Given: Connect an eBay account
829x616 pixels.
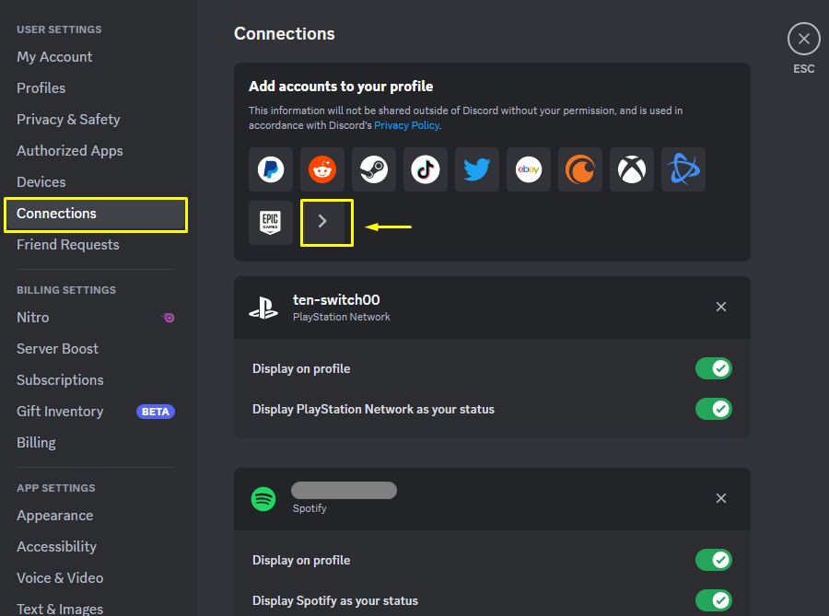Looking at the screenshot, I should (x=528, y=169).
